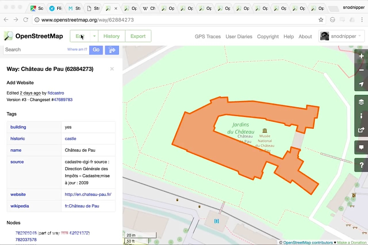The height and width of the screenshot is (245, 368).
Task: Open map help via question-mark icon
Action: 361,165
